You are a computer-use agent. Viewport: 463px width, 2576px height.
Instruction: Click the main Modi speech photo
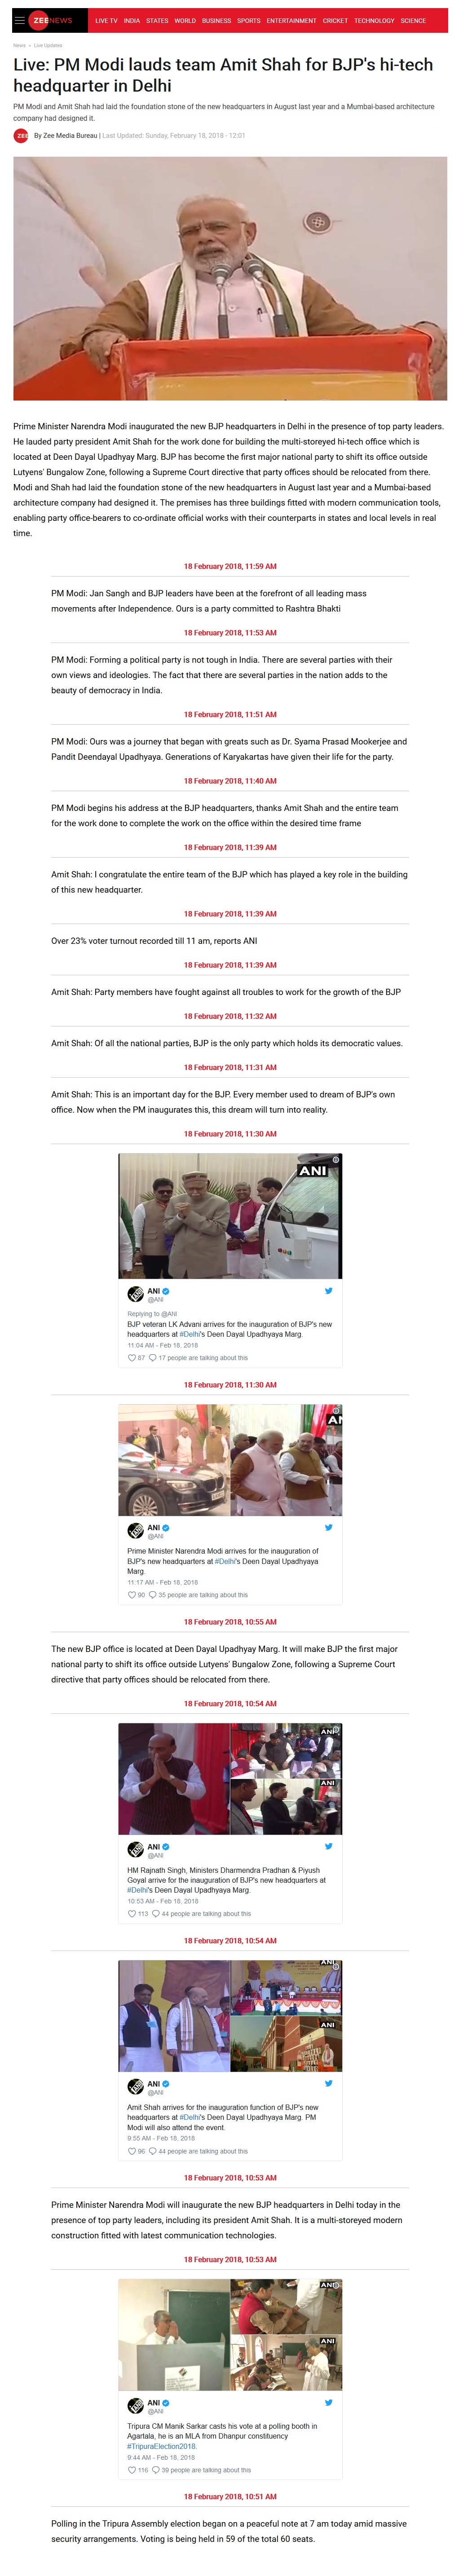(230, 278)
